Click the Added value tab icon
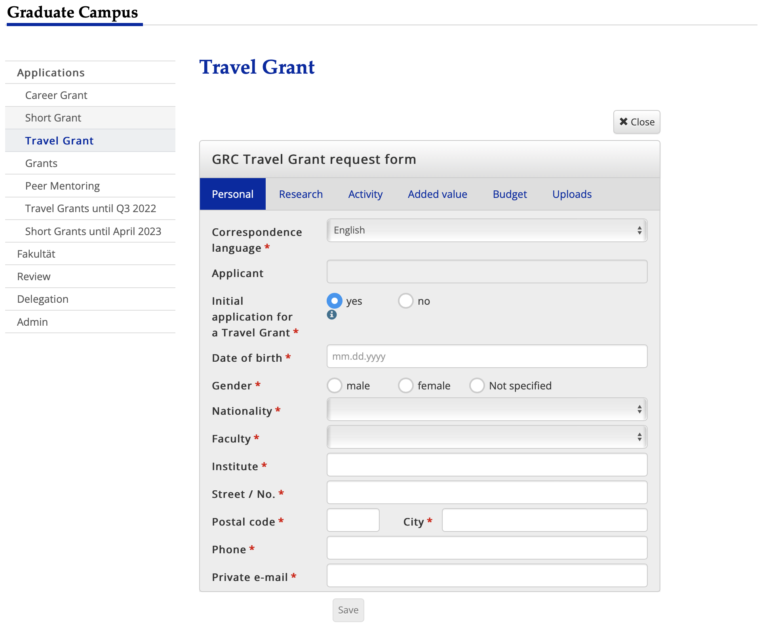This screenshot has width=763, height=632. [x=437, y=194]
